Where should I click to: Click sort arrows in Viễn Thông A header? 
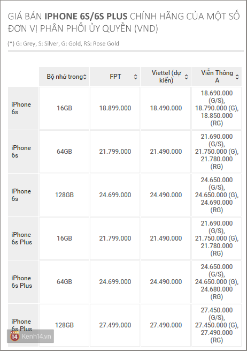tap(237, 77)
